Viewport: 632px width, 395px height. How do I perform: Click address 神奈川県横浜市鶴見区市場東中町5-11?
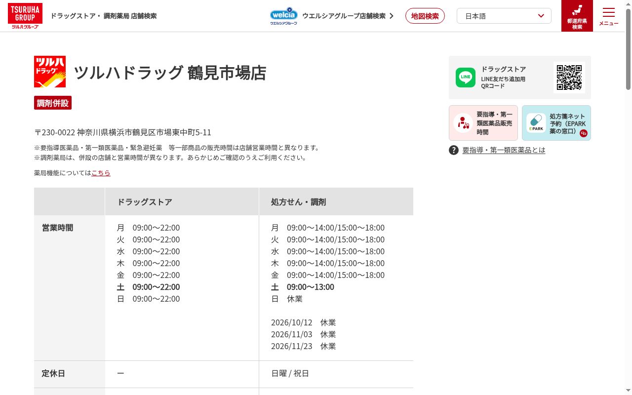coord(144,132)
